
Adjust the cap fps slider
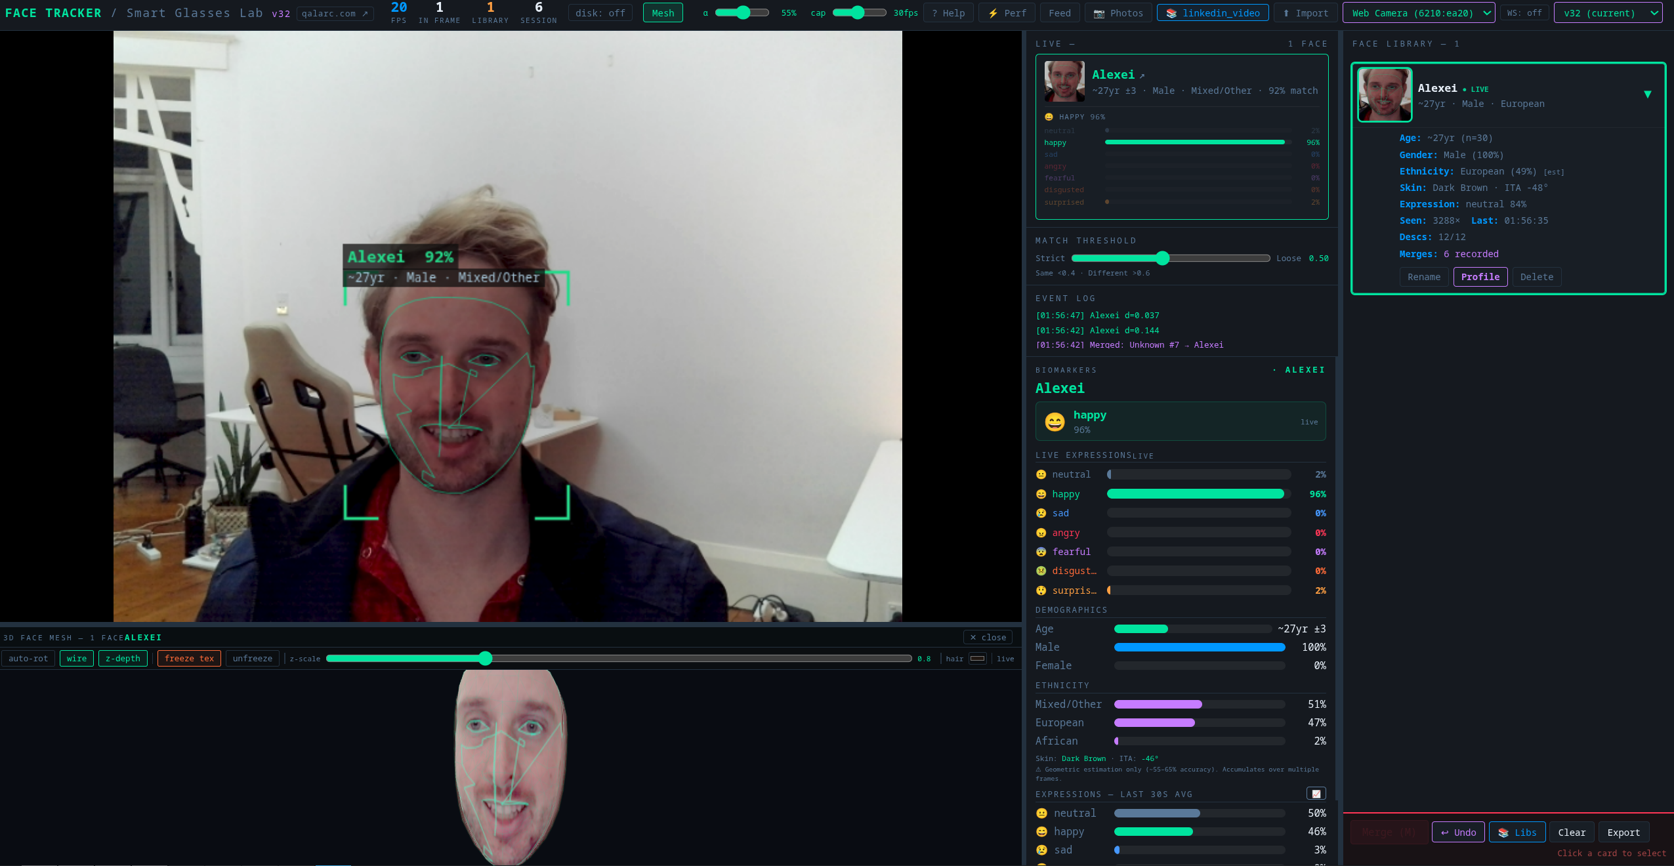pos(859,13)
